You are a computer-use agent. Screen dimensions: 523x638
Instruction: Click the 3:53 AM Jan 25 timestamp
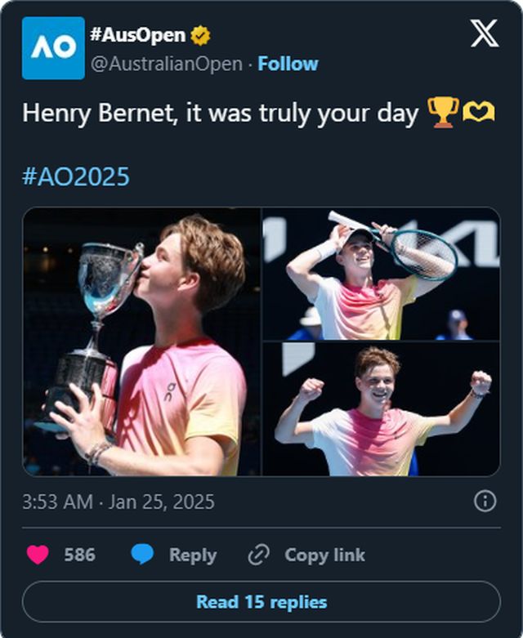click(118, 502)
